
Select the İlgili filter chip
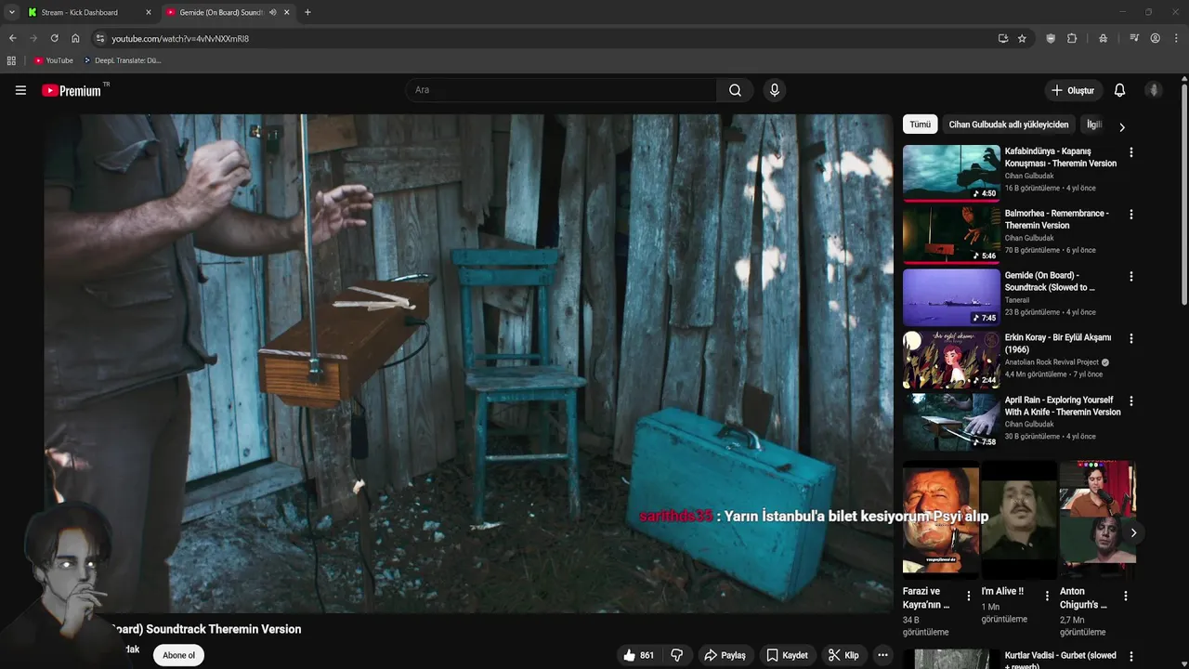click(1094, 125)
